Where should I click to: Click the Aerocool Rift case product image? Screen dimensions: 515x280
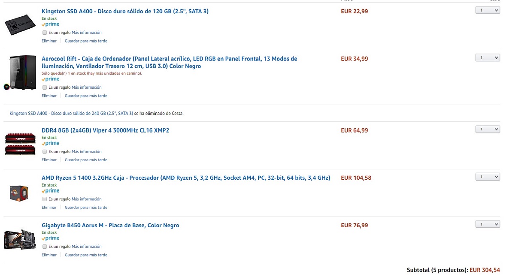click(19, 72)
